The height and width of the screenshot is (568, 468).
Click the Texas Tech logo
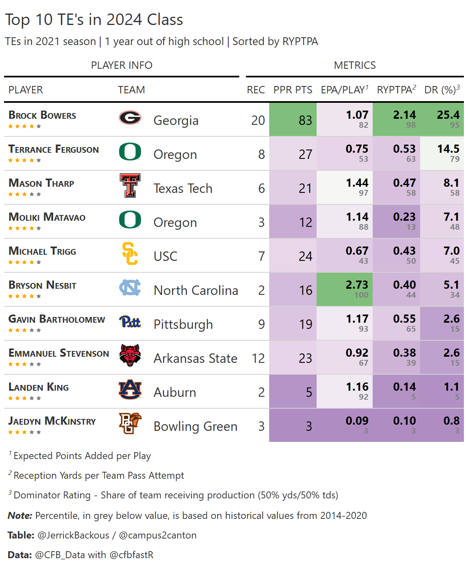point(130,186)
